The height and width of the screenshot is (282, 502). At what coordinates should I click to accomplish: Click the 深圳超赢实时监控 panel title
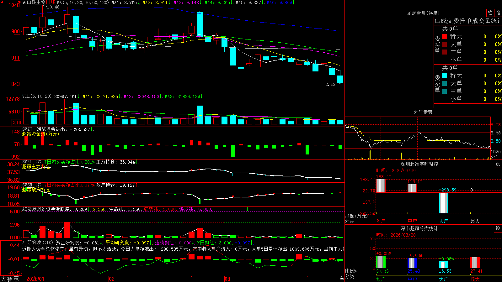point(419,164)
